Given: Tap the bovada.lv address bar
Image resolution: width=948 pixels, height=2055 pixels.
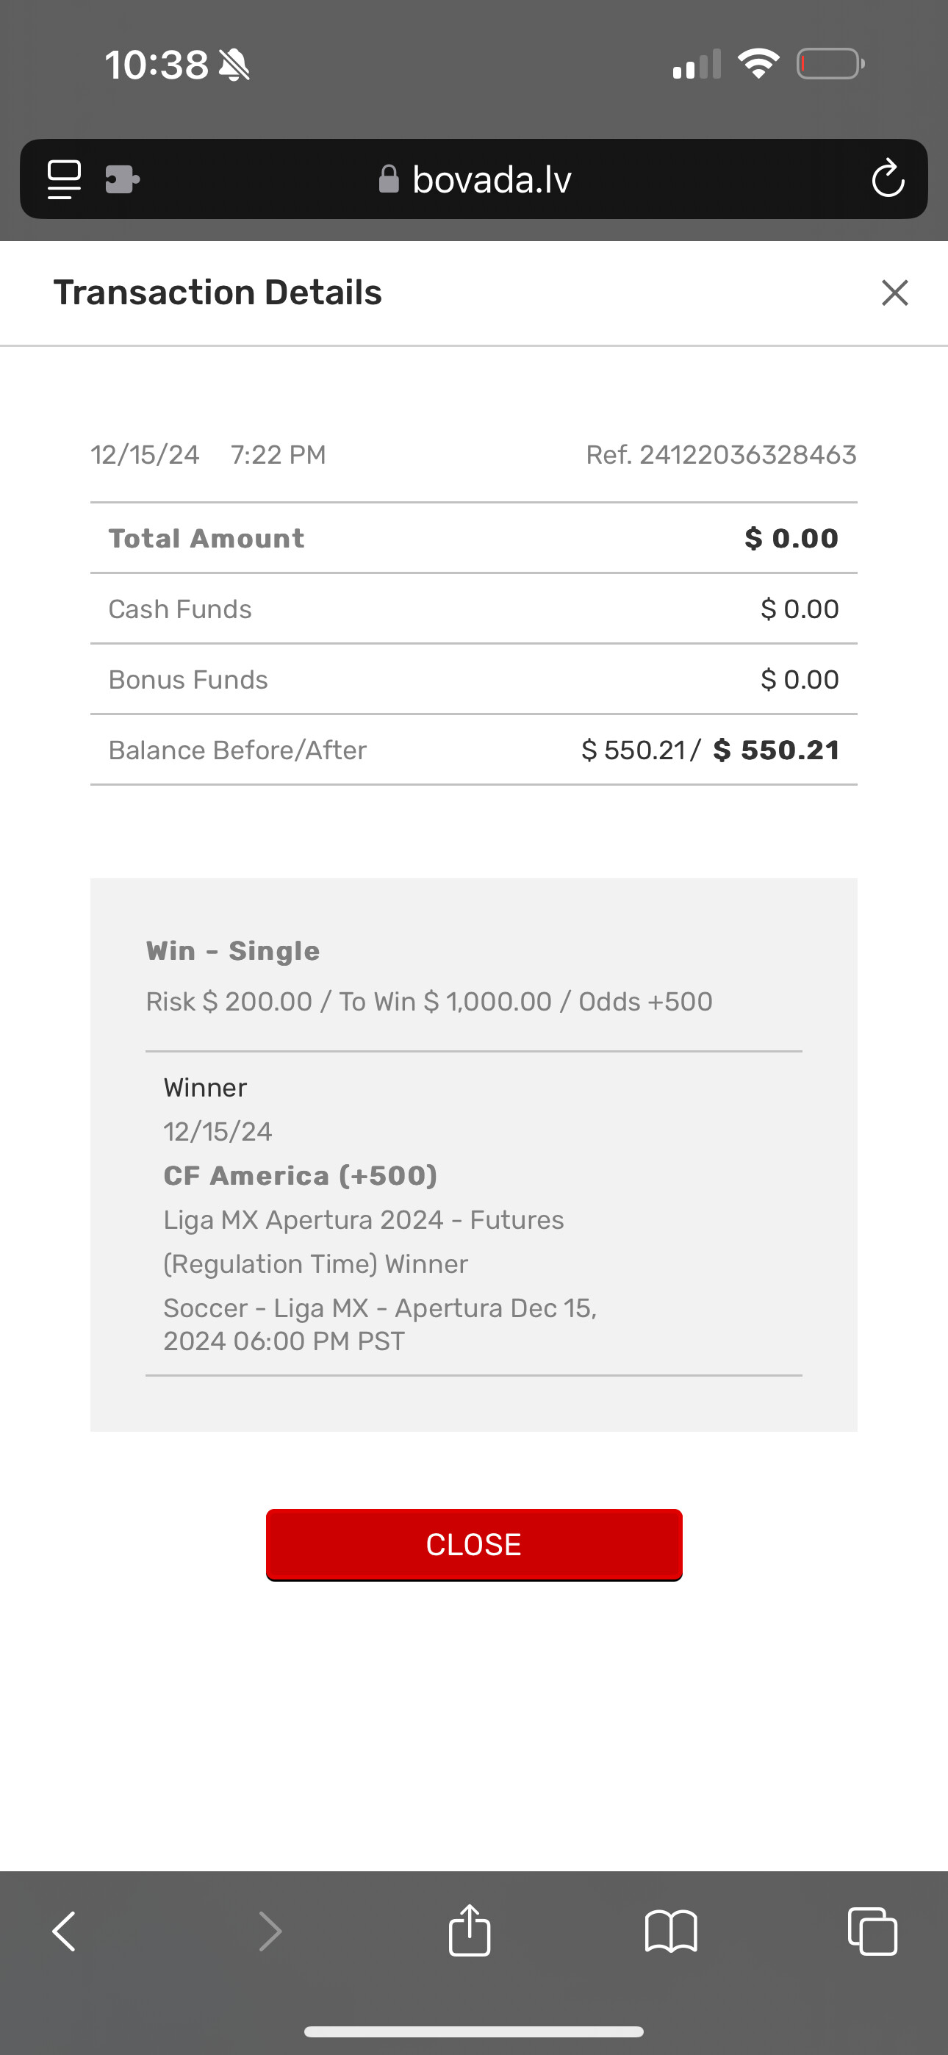Looking at the screenshot, I should [492, 179].
